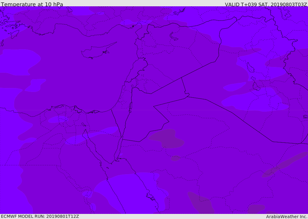
Task: Click the 'Temperature at 10 hPa' title text
Action: pyautogui.click(x=32, y=4)
